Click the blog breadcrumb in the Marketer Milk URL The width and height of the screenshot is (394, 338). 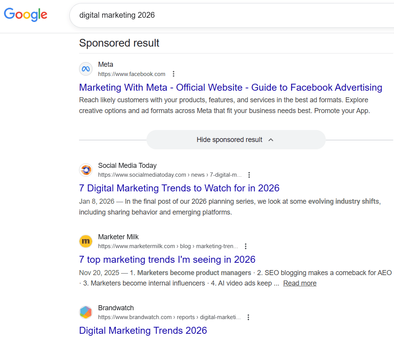pos(185,246)
